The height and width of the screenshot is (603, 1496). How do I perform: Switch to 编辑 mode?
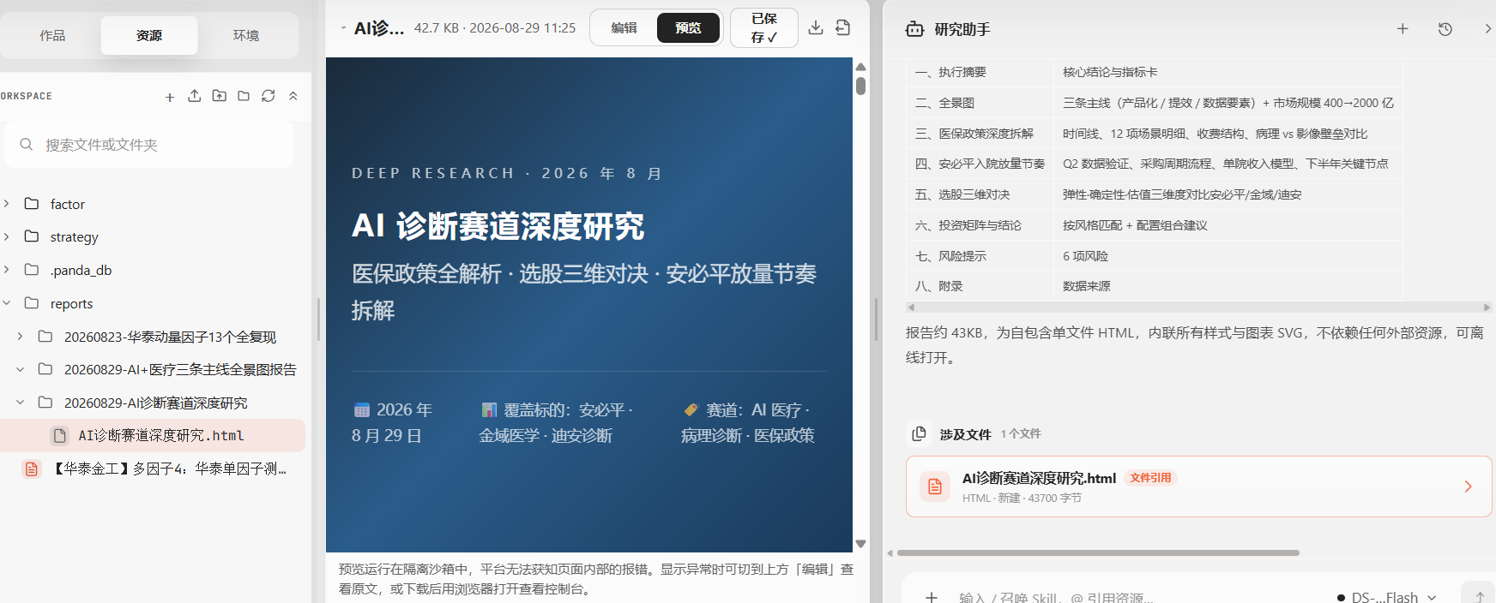624,27
